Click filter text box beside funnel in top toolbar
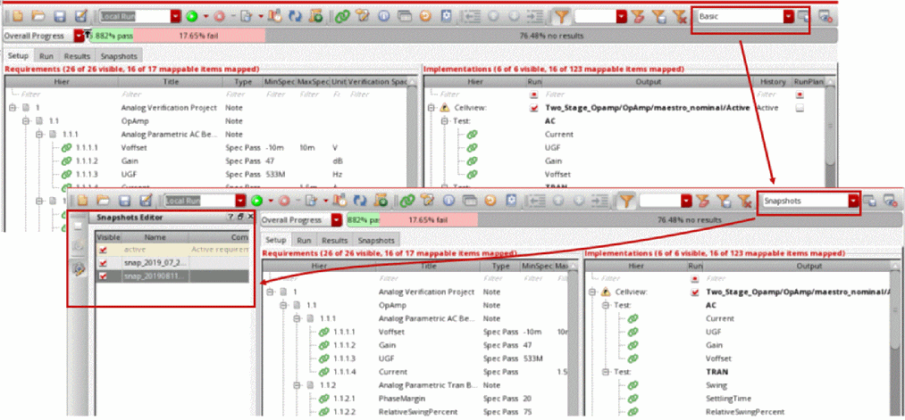The height and width of the screenshot is (420, 905). tap(595, 17)
